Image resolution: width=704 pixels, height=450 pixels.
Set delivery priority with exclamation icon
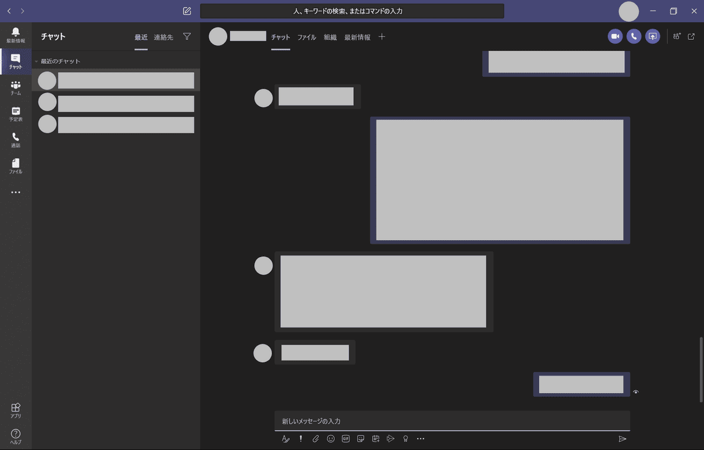(x=301, y=438)
